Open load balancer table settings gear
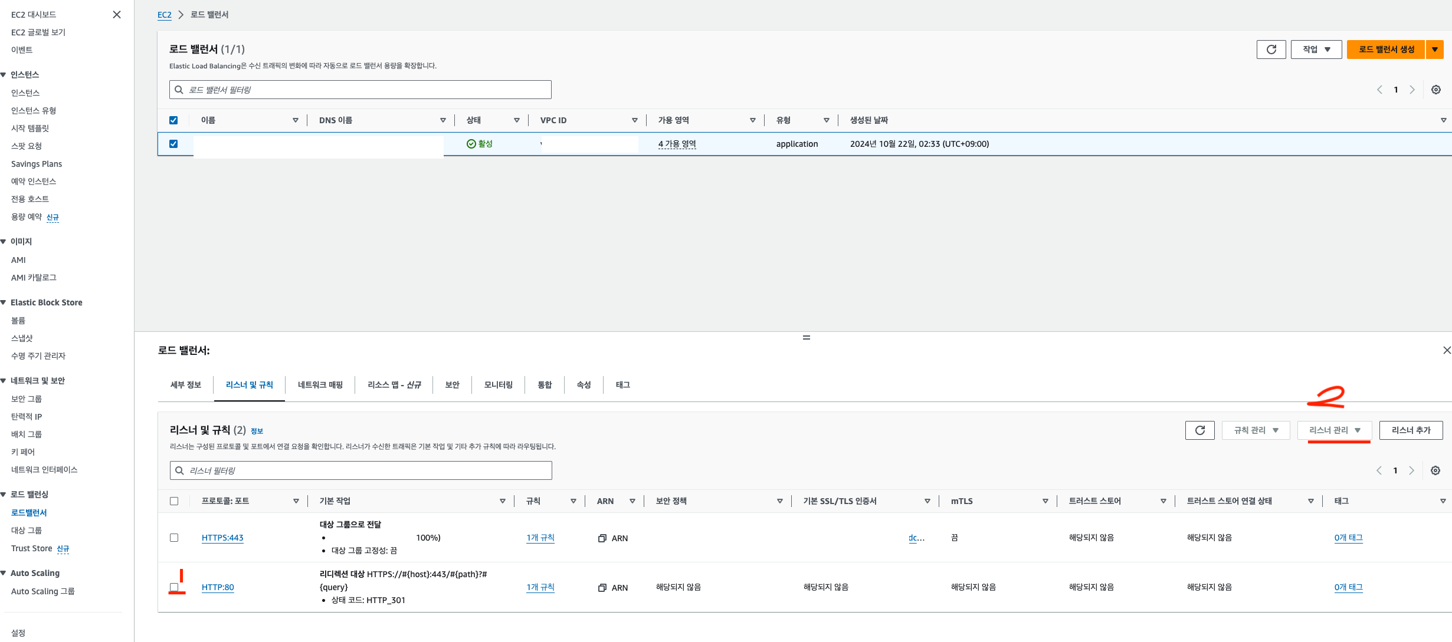 1435,90
